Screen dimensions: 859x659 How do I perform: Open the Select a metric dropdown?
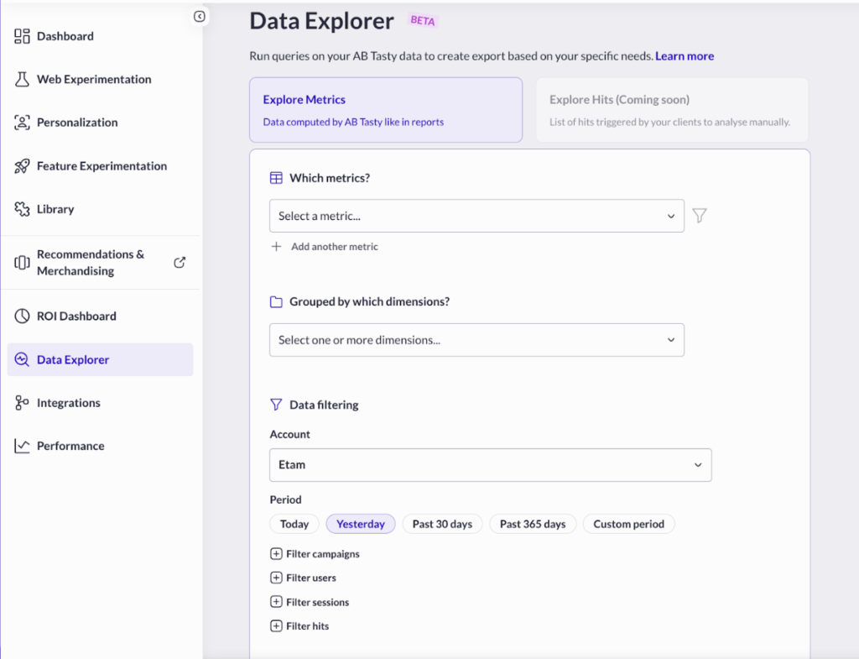click(x=476, y=216)
